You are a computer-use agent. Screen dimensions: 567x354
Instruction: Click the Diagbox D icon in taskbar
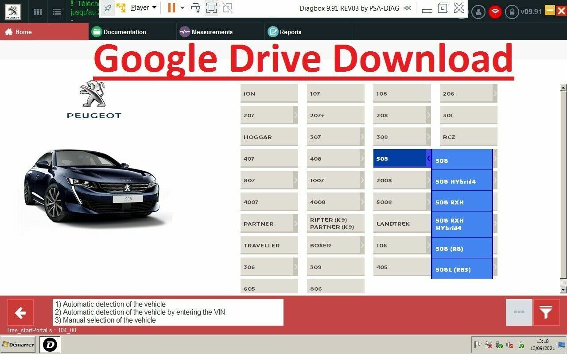(x=50, y=345)
